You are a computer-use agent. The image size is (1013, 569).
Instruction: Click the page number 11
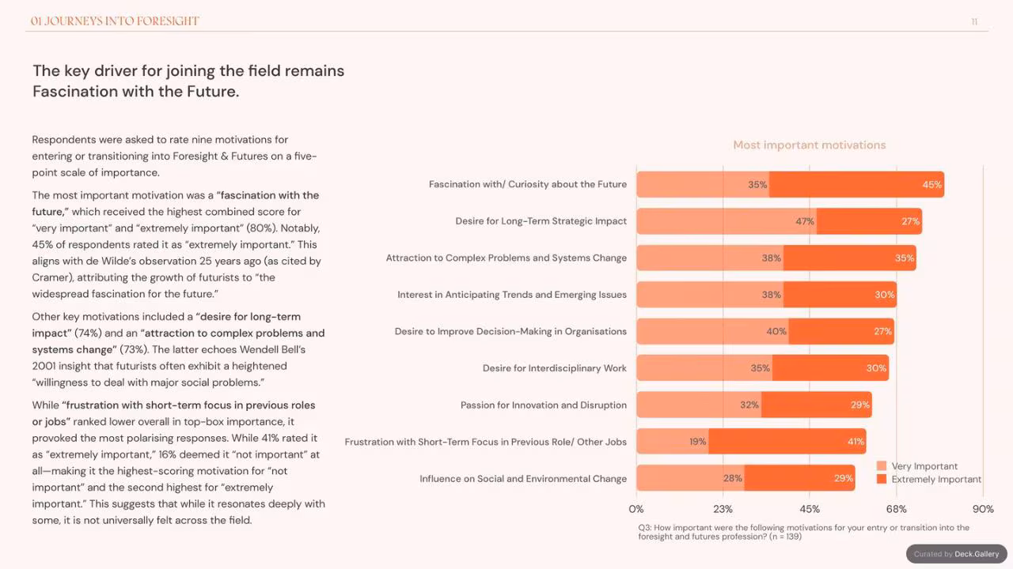pyautogui.click(x=974, y=22)
